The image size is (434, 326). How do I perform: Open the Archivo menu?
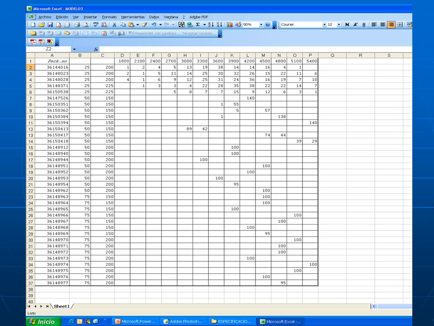click(x=45, y=17)
